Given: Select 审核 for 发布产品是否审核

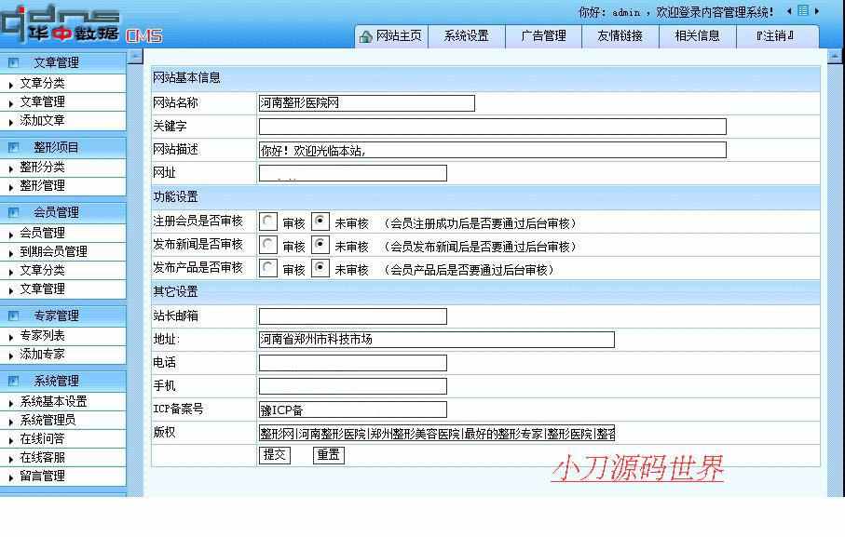Looking at the screenshot, I should coord(267,268).
